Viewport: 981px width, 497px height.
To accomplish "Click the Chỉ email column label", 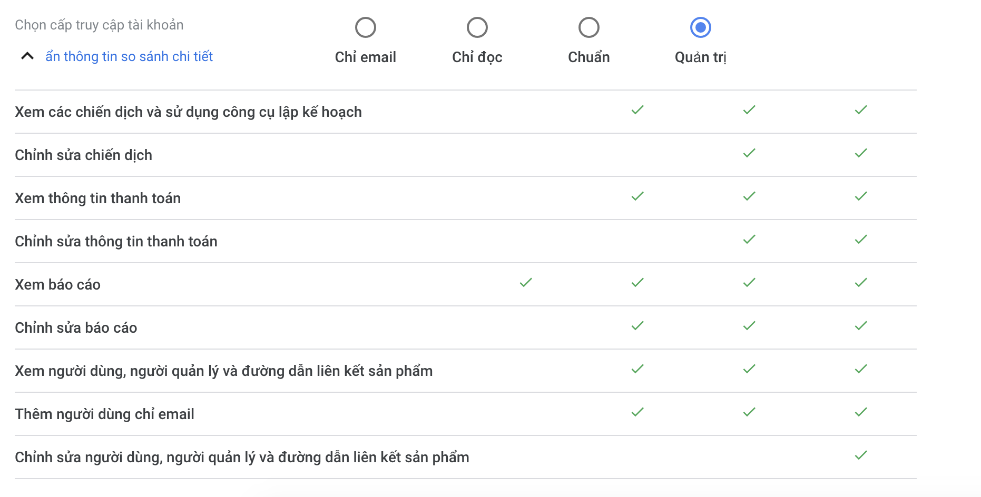I will point(366,57).
